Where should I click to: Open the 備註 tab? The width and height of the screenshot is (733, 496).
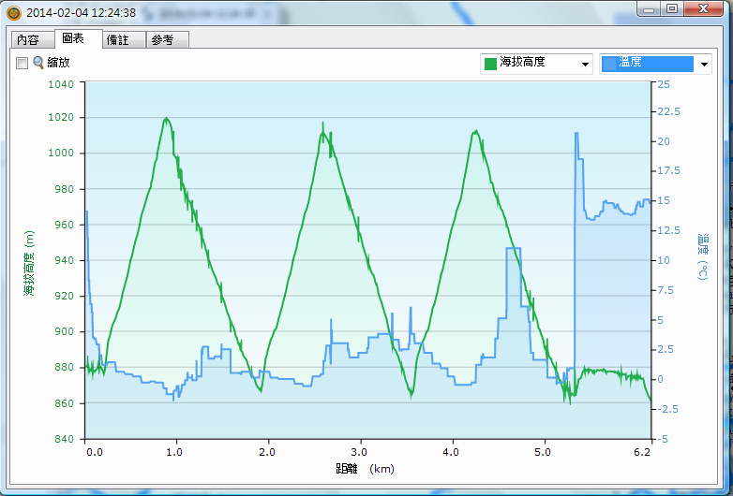click(x=123, y=39)
